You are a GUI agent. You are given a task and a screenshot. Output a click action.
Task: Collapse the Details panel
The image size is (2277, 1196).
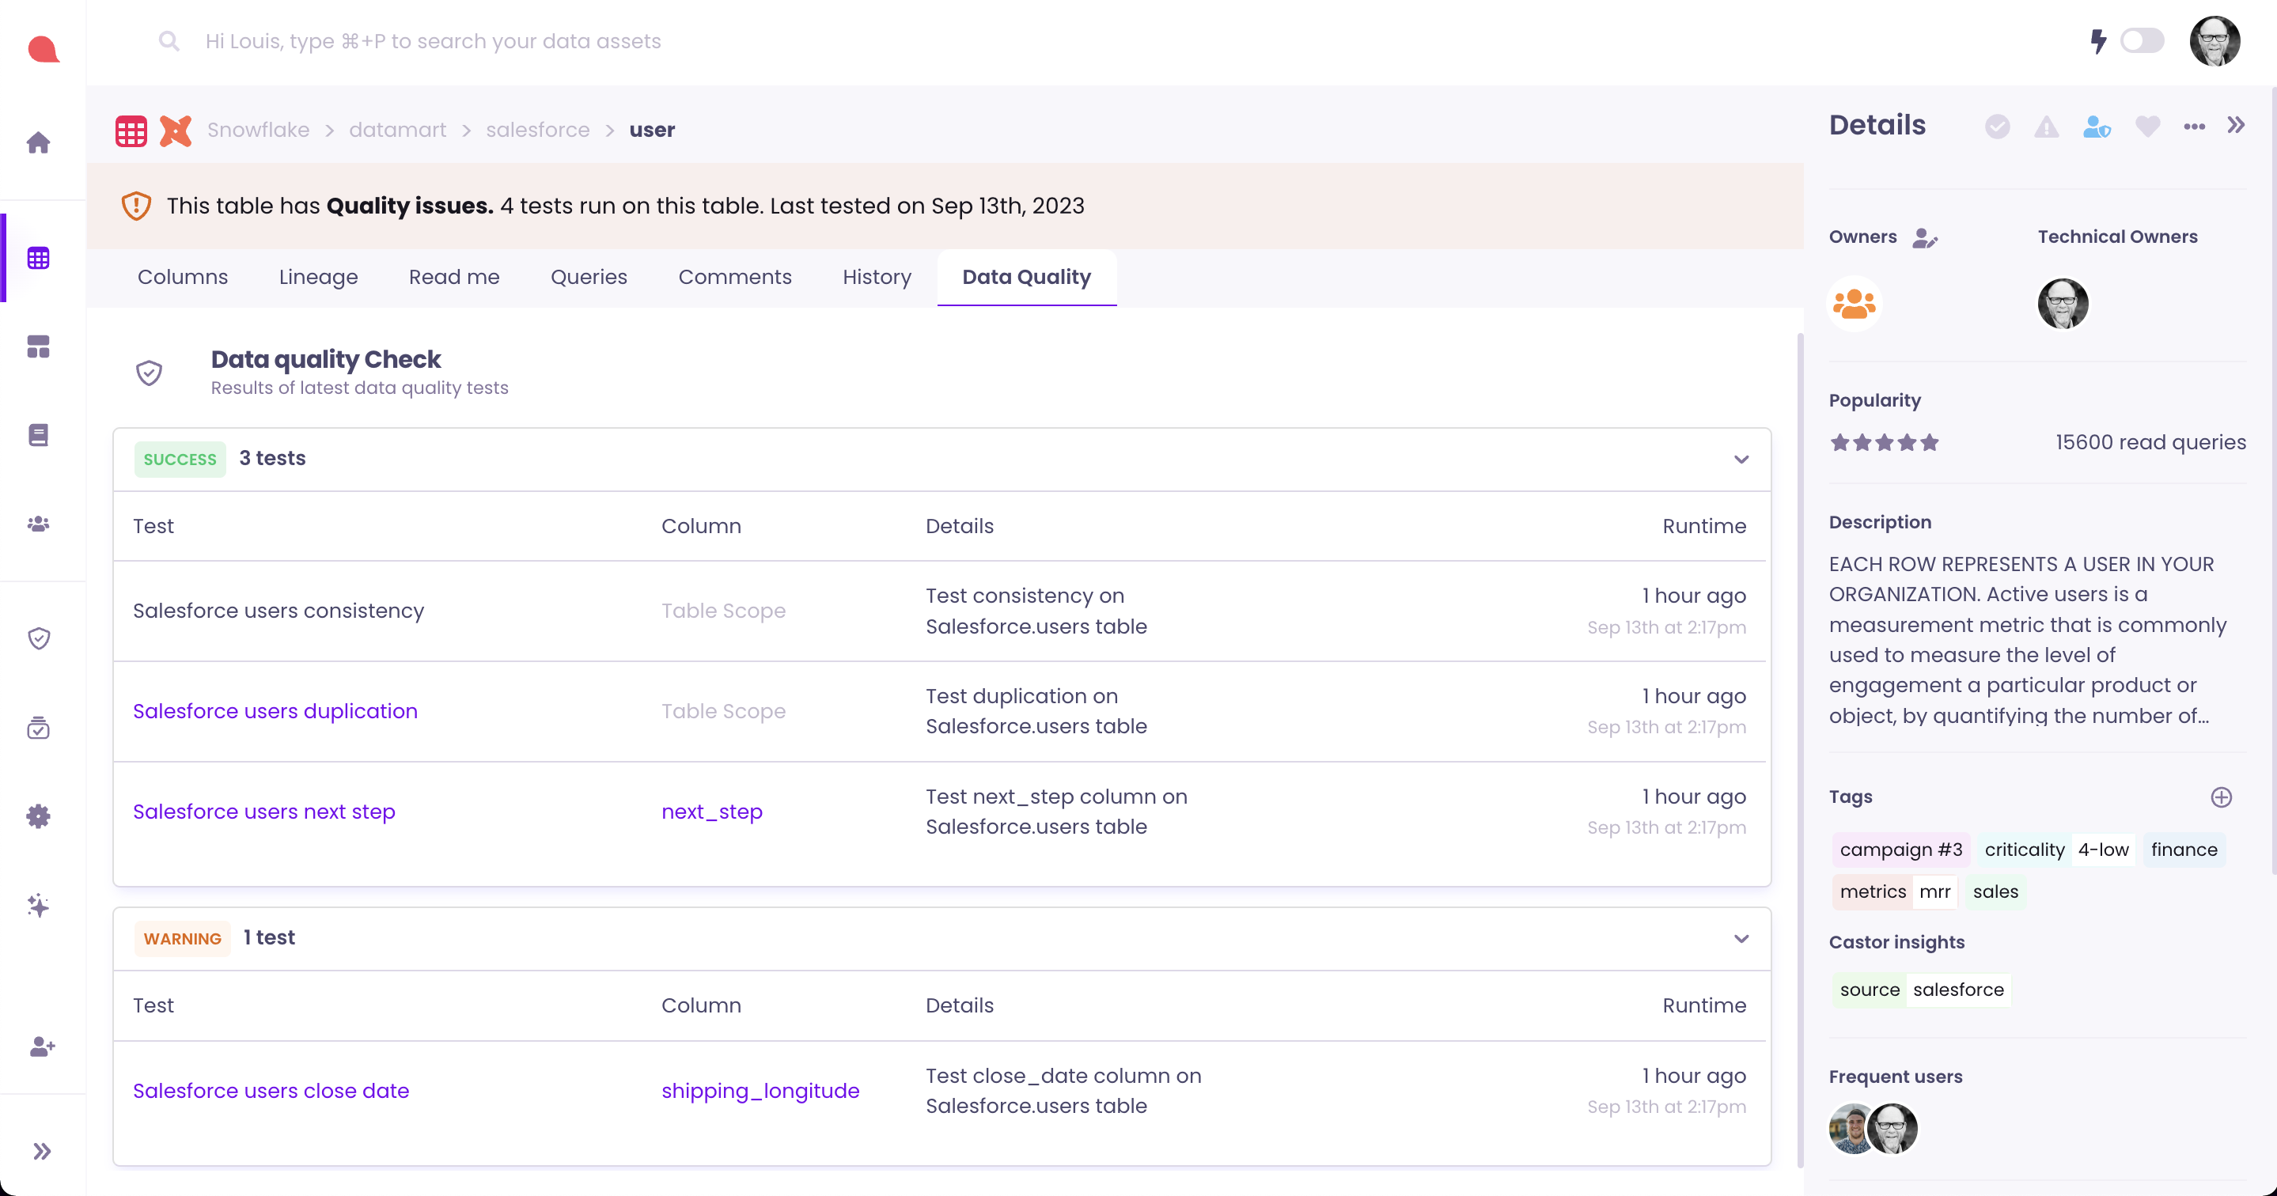pos(2235,126)
